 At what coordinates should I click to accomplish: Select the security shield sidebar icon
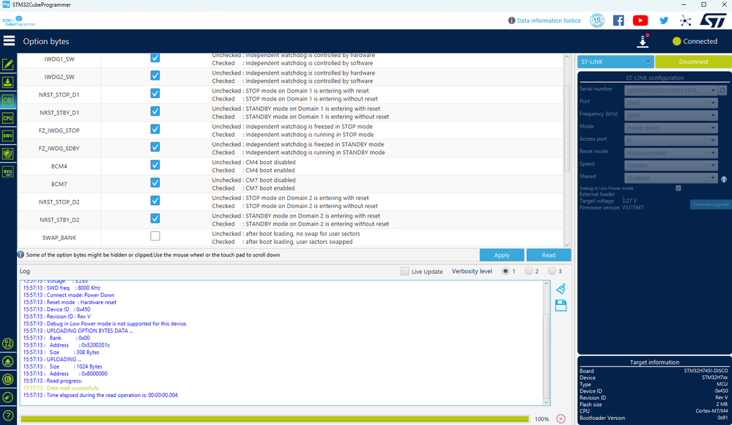coord(7,152)
